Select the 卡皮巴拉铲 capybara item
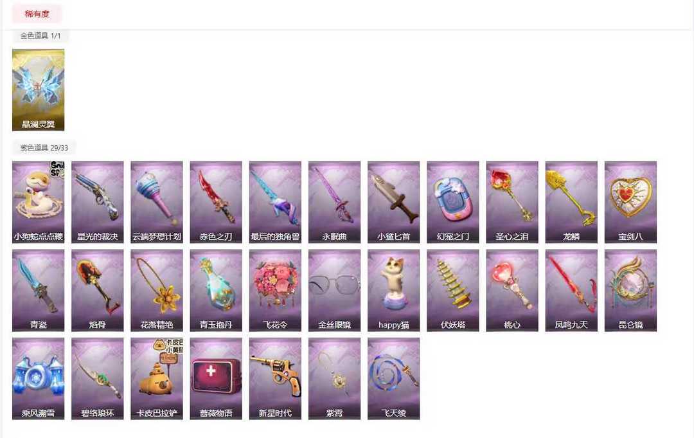 coord(157,379)
